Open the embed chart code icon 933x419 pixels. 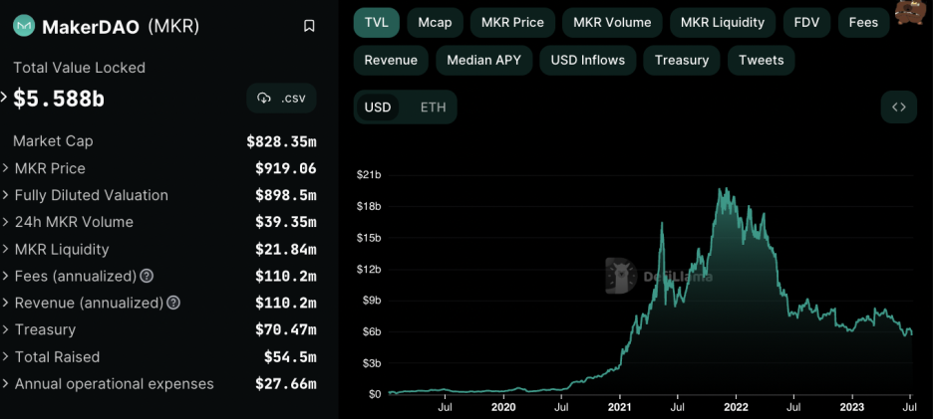pyautogui.click(x=898, y=106)
